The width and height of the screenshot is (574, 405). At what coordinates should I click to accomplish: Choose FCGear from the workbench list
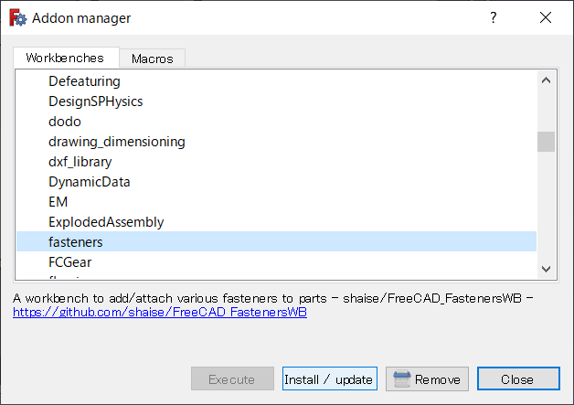pyautogui.click(x=70, y=262)
